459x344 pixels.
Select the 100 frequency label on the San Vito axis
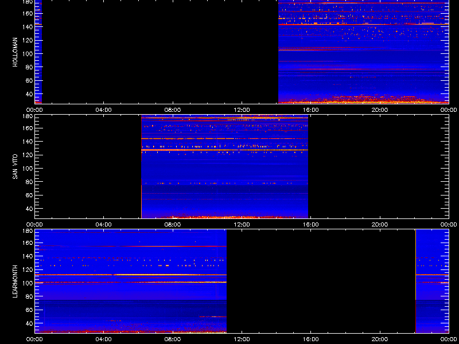click(28, 169)
